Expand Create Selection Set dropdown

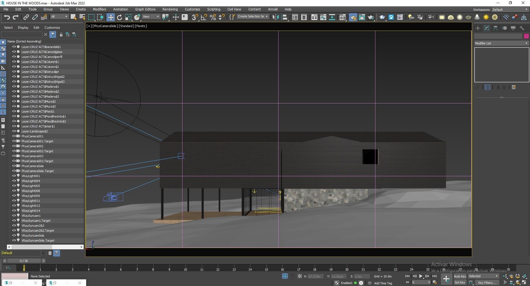click(253, 17)
